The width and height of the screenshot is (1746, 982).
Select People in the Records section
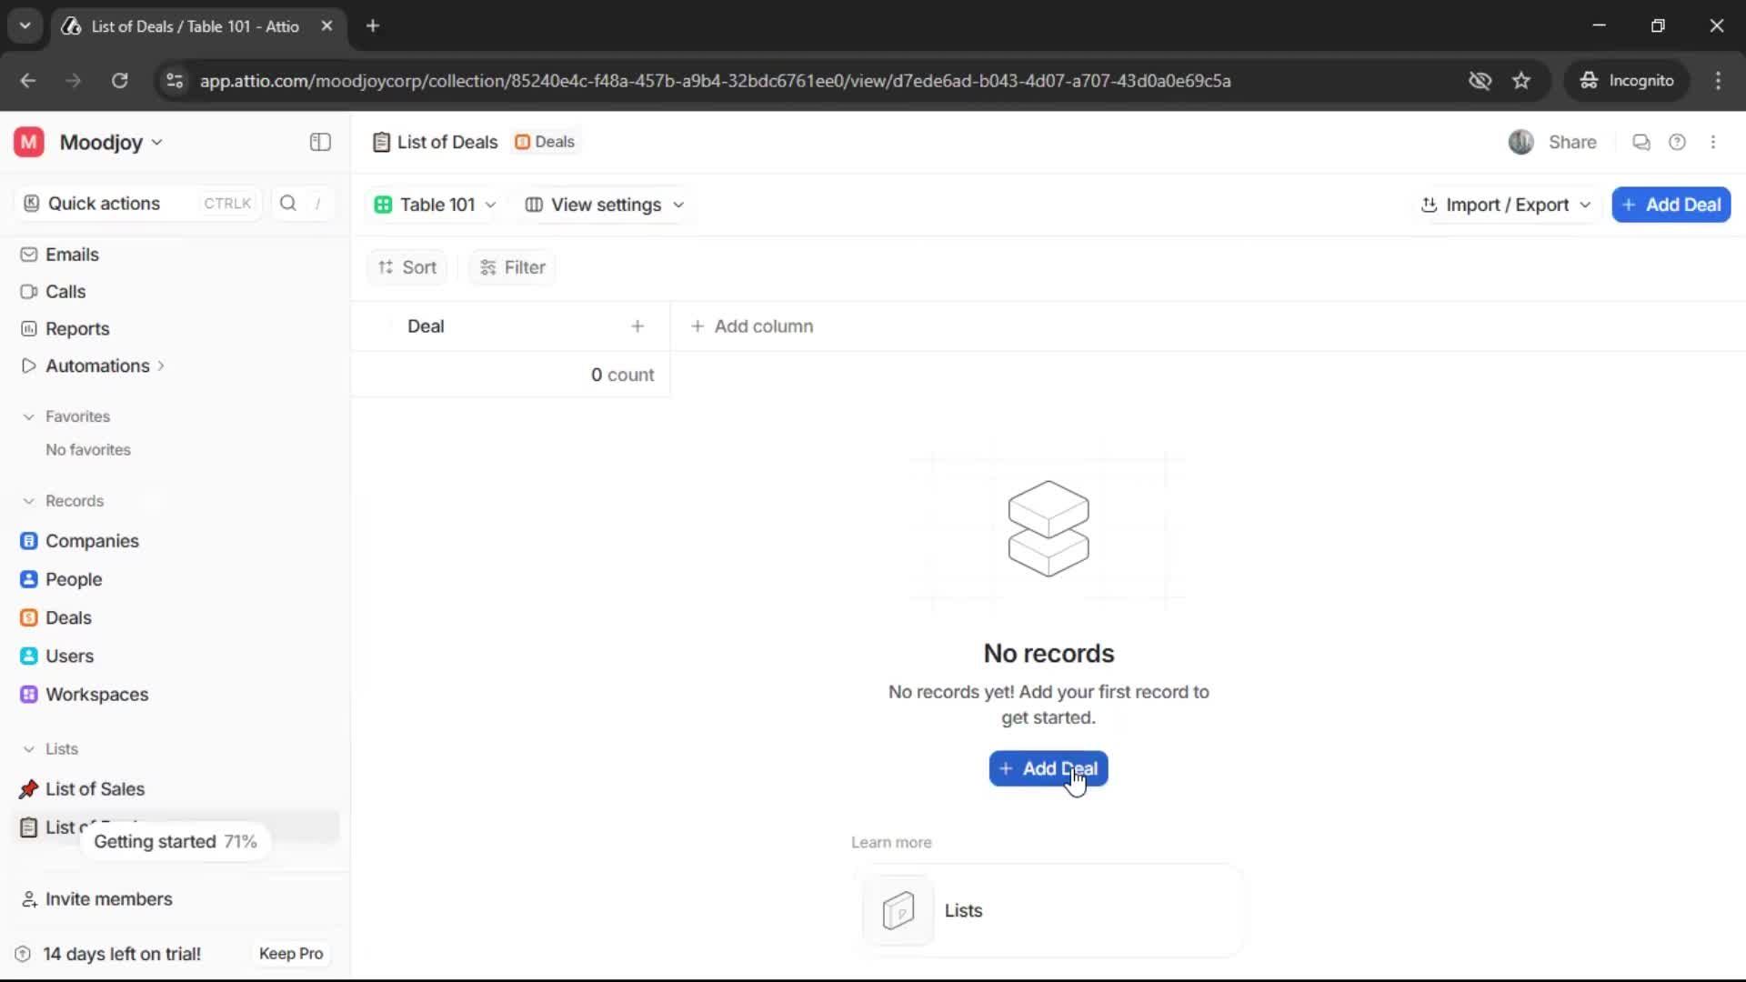tap(73, 579)
